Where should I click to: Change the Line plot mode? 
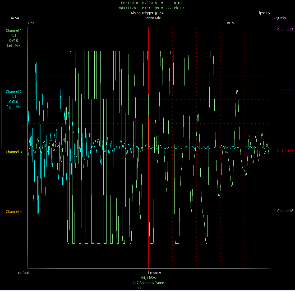(x=31, y=23)
